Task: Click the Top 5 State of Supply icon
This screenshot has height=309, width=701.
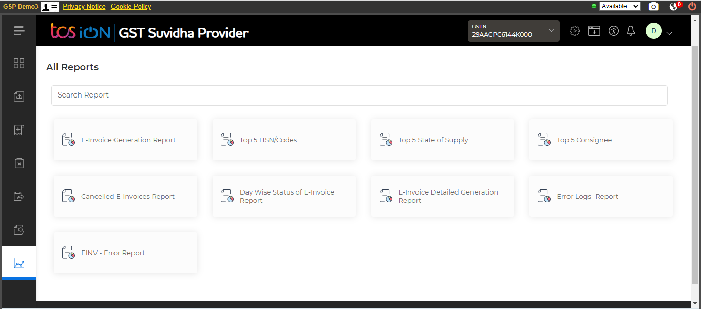Action: 386,140
